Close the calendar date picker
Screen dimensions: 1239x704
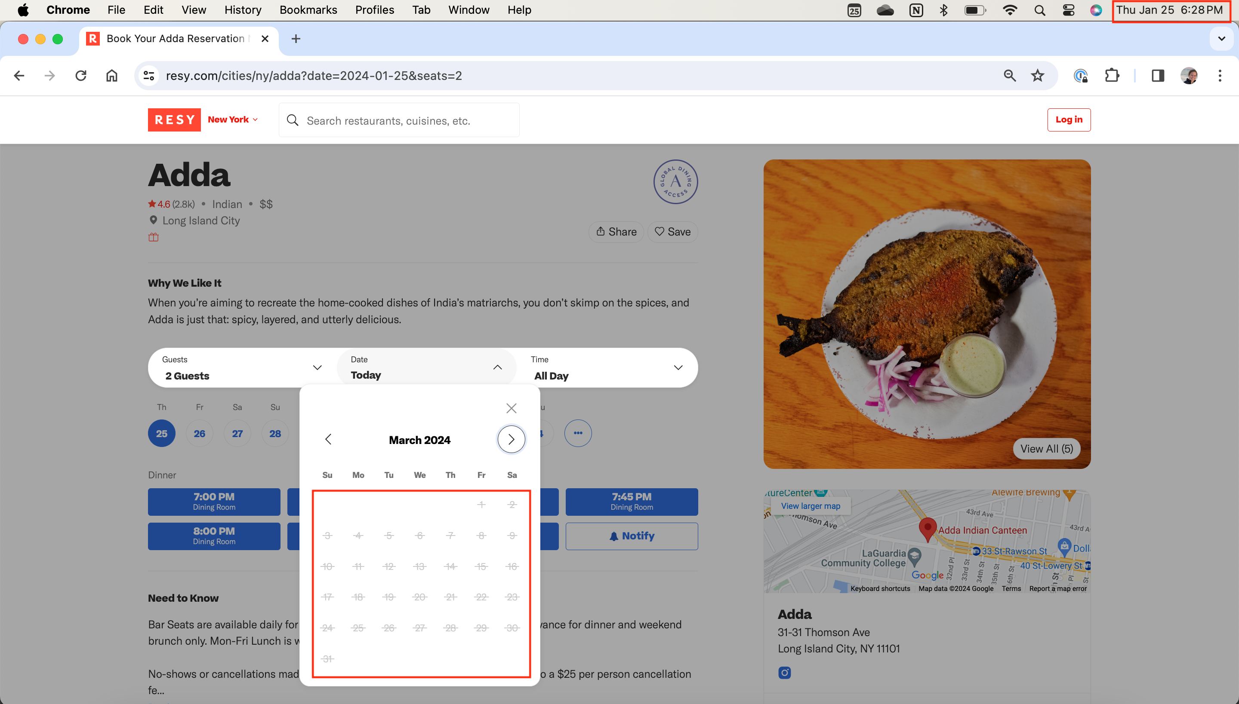tap(512, 408)
